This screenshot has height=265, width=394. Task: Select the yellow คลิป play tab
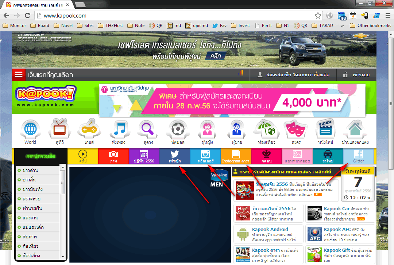83,156
